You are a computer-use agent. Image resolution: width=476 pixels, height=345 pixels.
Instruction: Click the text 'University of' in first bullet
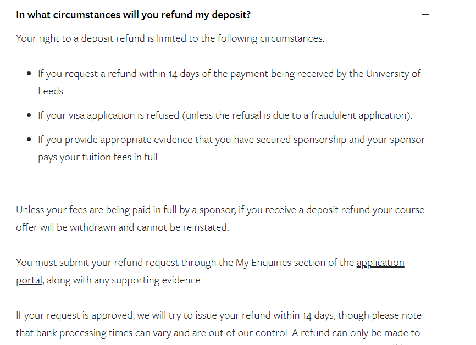(x=393, y=74)
